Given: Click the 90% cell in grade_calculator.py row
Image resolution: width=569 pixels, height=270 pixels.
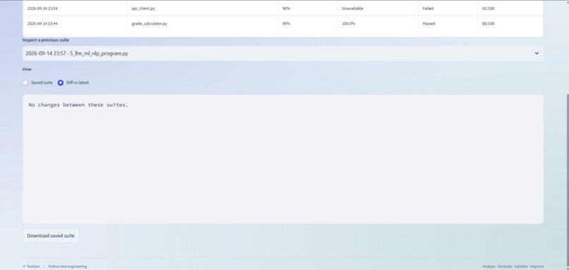Looking at the screenshot, I should (308, 23).
